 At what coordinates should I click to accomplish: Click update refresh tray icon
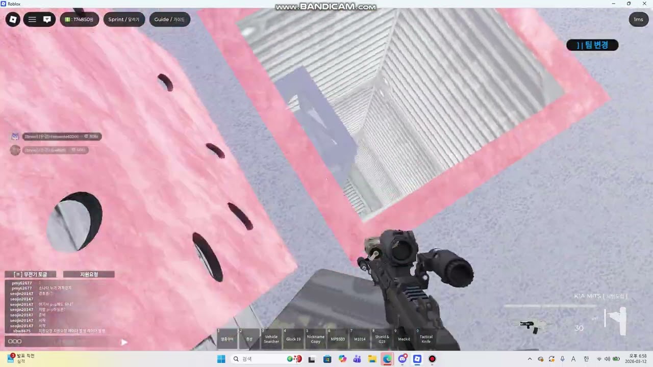pos(551,359)
